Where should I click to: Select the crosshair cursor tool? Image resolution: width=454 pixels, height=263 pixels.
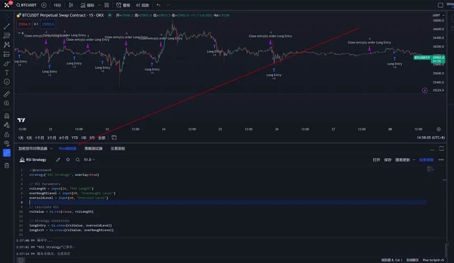[x=7, y=17]
